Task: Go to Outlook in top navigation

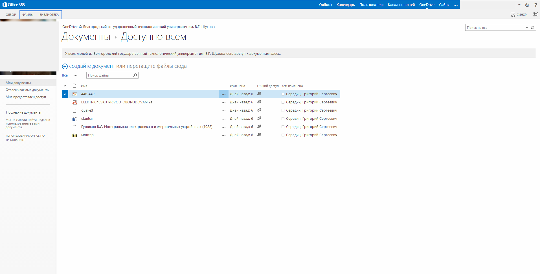Action: (x=326, y=5)
